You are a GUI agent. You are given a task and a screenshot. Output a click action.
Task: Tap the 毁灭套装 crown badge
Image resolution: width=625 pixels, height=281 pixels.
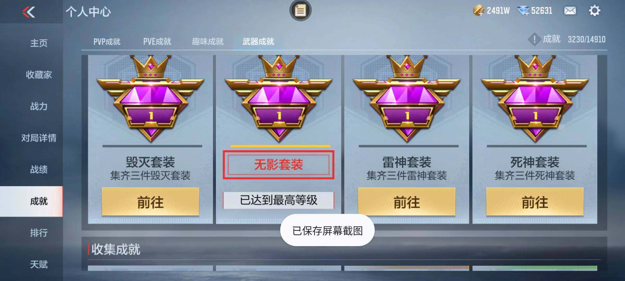[x=150, y=99]
